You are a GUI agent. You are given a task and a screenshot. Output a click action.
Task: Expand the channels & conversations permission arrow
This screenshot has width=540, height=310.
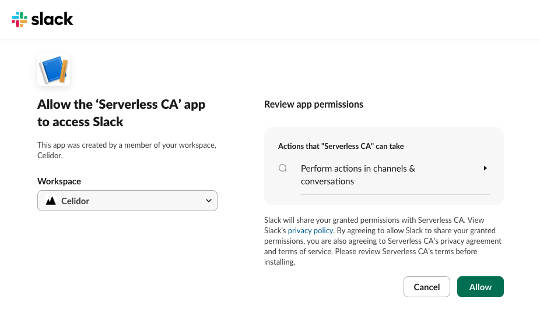click(x=485, y=168)
